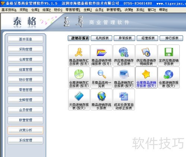Open 供应商进销存汇总报表 icon

coord(124,55)
